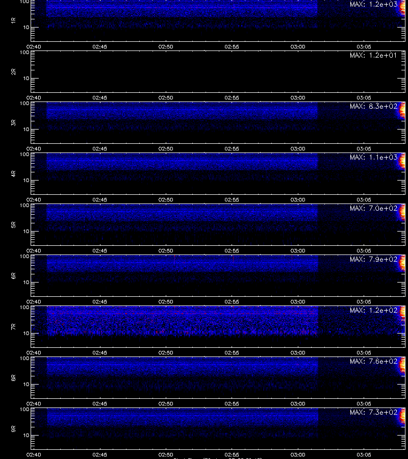Click the 8R panel axis label
Screen dimensions: 408x459
[x=13, y=377]
